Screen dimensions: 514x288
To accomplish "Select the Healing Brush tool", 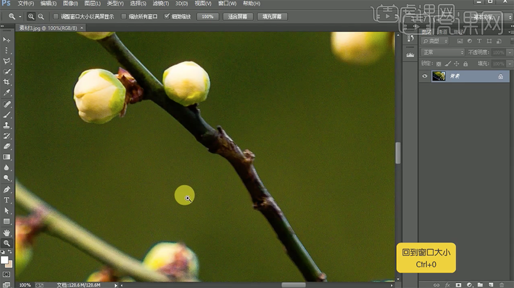I will pyautogui.click(x=6, y=104).
